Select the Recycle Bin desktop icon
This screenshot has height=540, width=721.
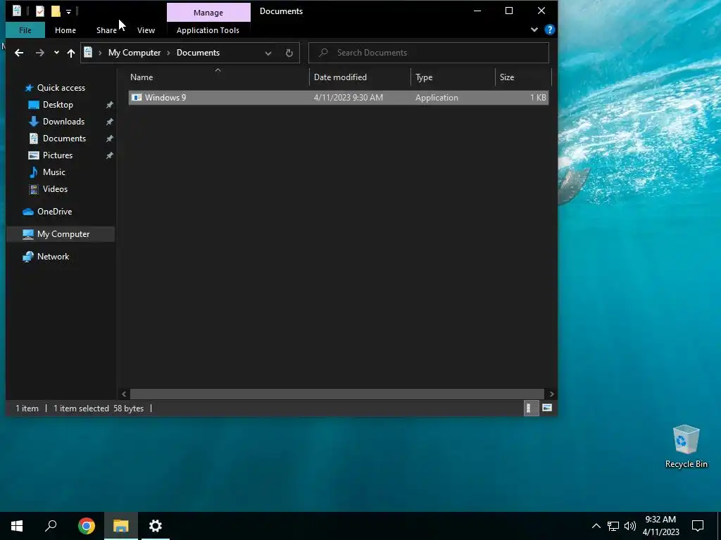coord(686,446)
